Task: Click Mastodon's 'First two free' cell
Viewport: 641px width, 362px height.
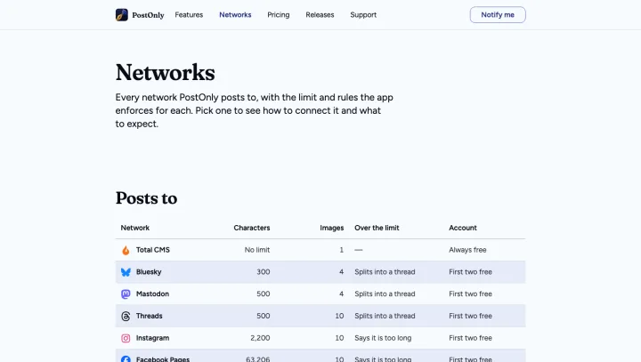Action: [x=471, y=294]
